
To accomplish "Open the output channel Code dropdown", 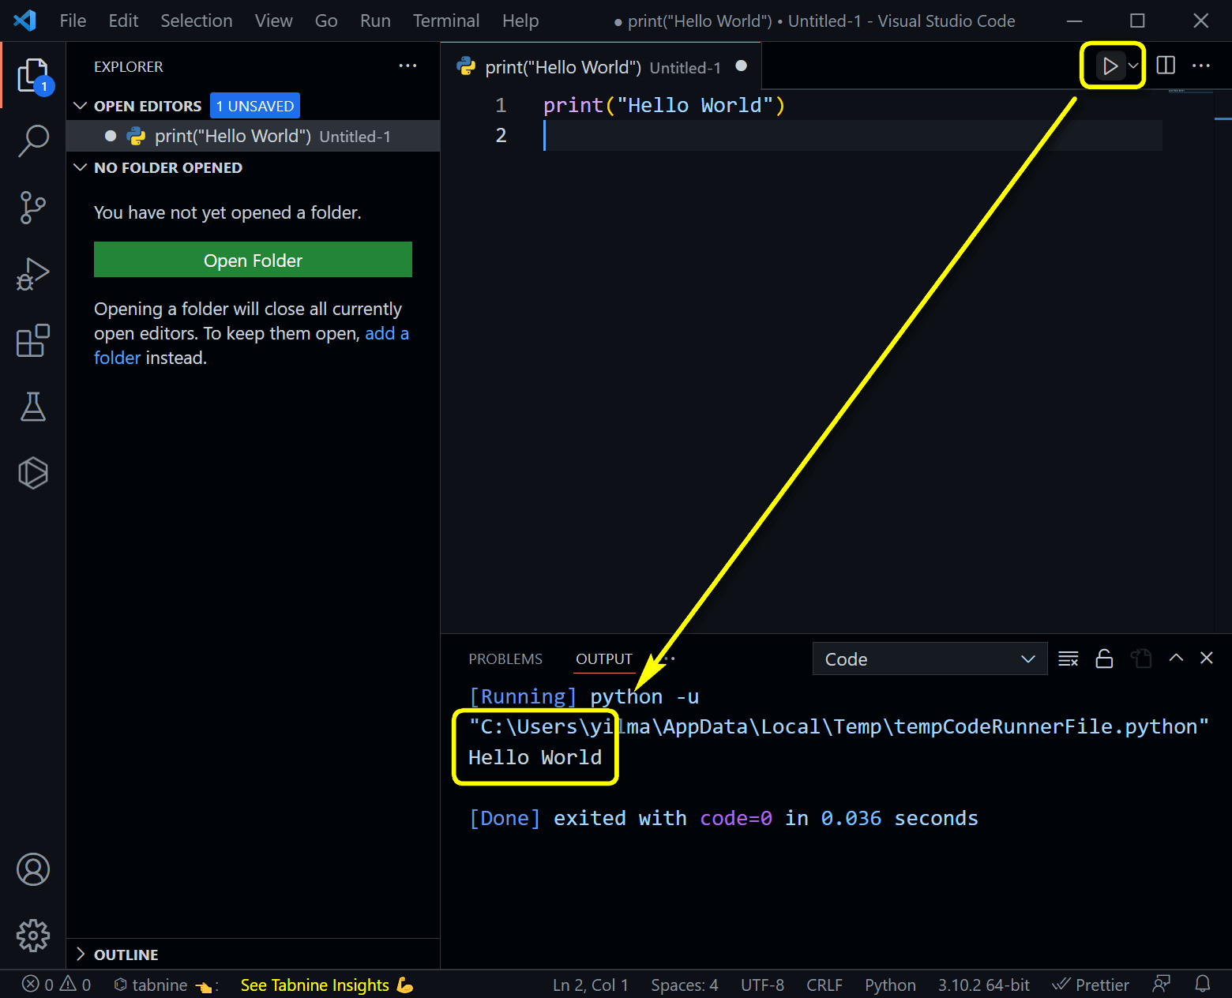I will [930, 658].
